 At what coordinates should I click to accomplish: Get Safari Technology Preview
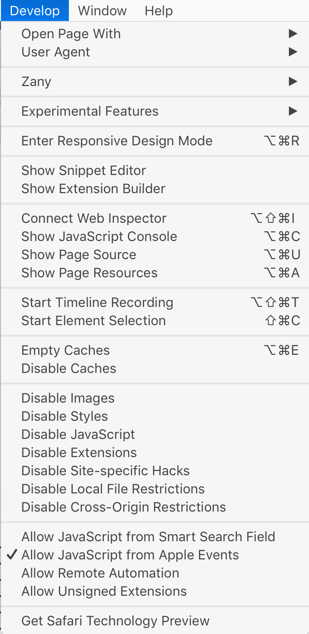click(115, 621)
